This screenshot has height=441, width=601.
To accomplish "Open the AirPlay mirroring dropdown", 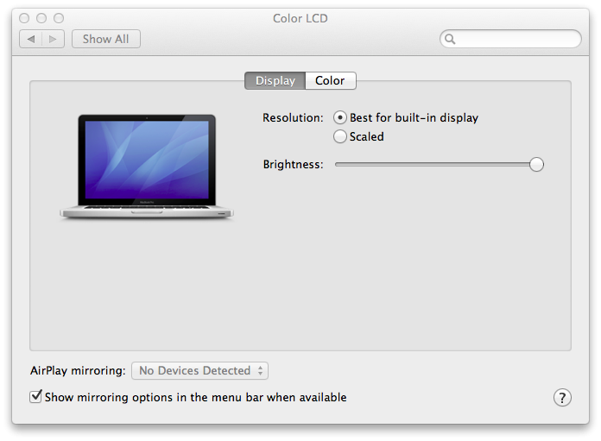I will point(199,370).
